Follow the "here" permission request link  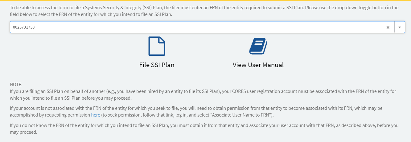click(x=96, y=115)
